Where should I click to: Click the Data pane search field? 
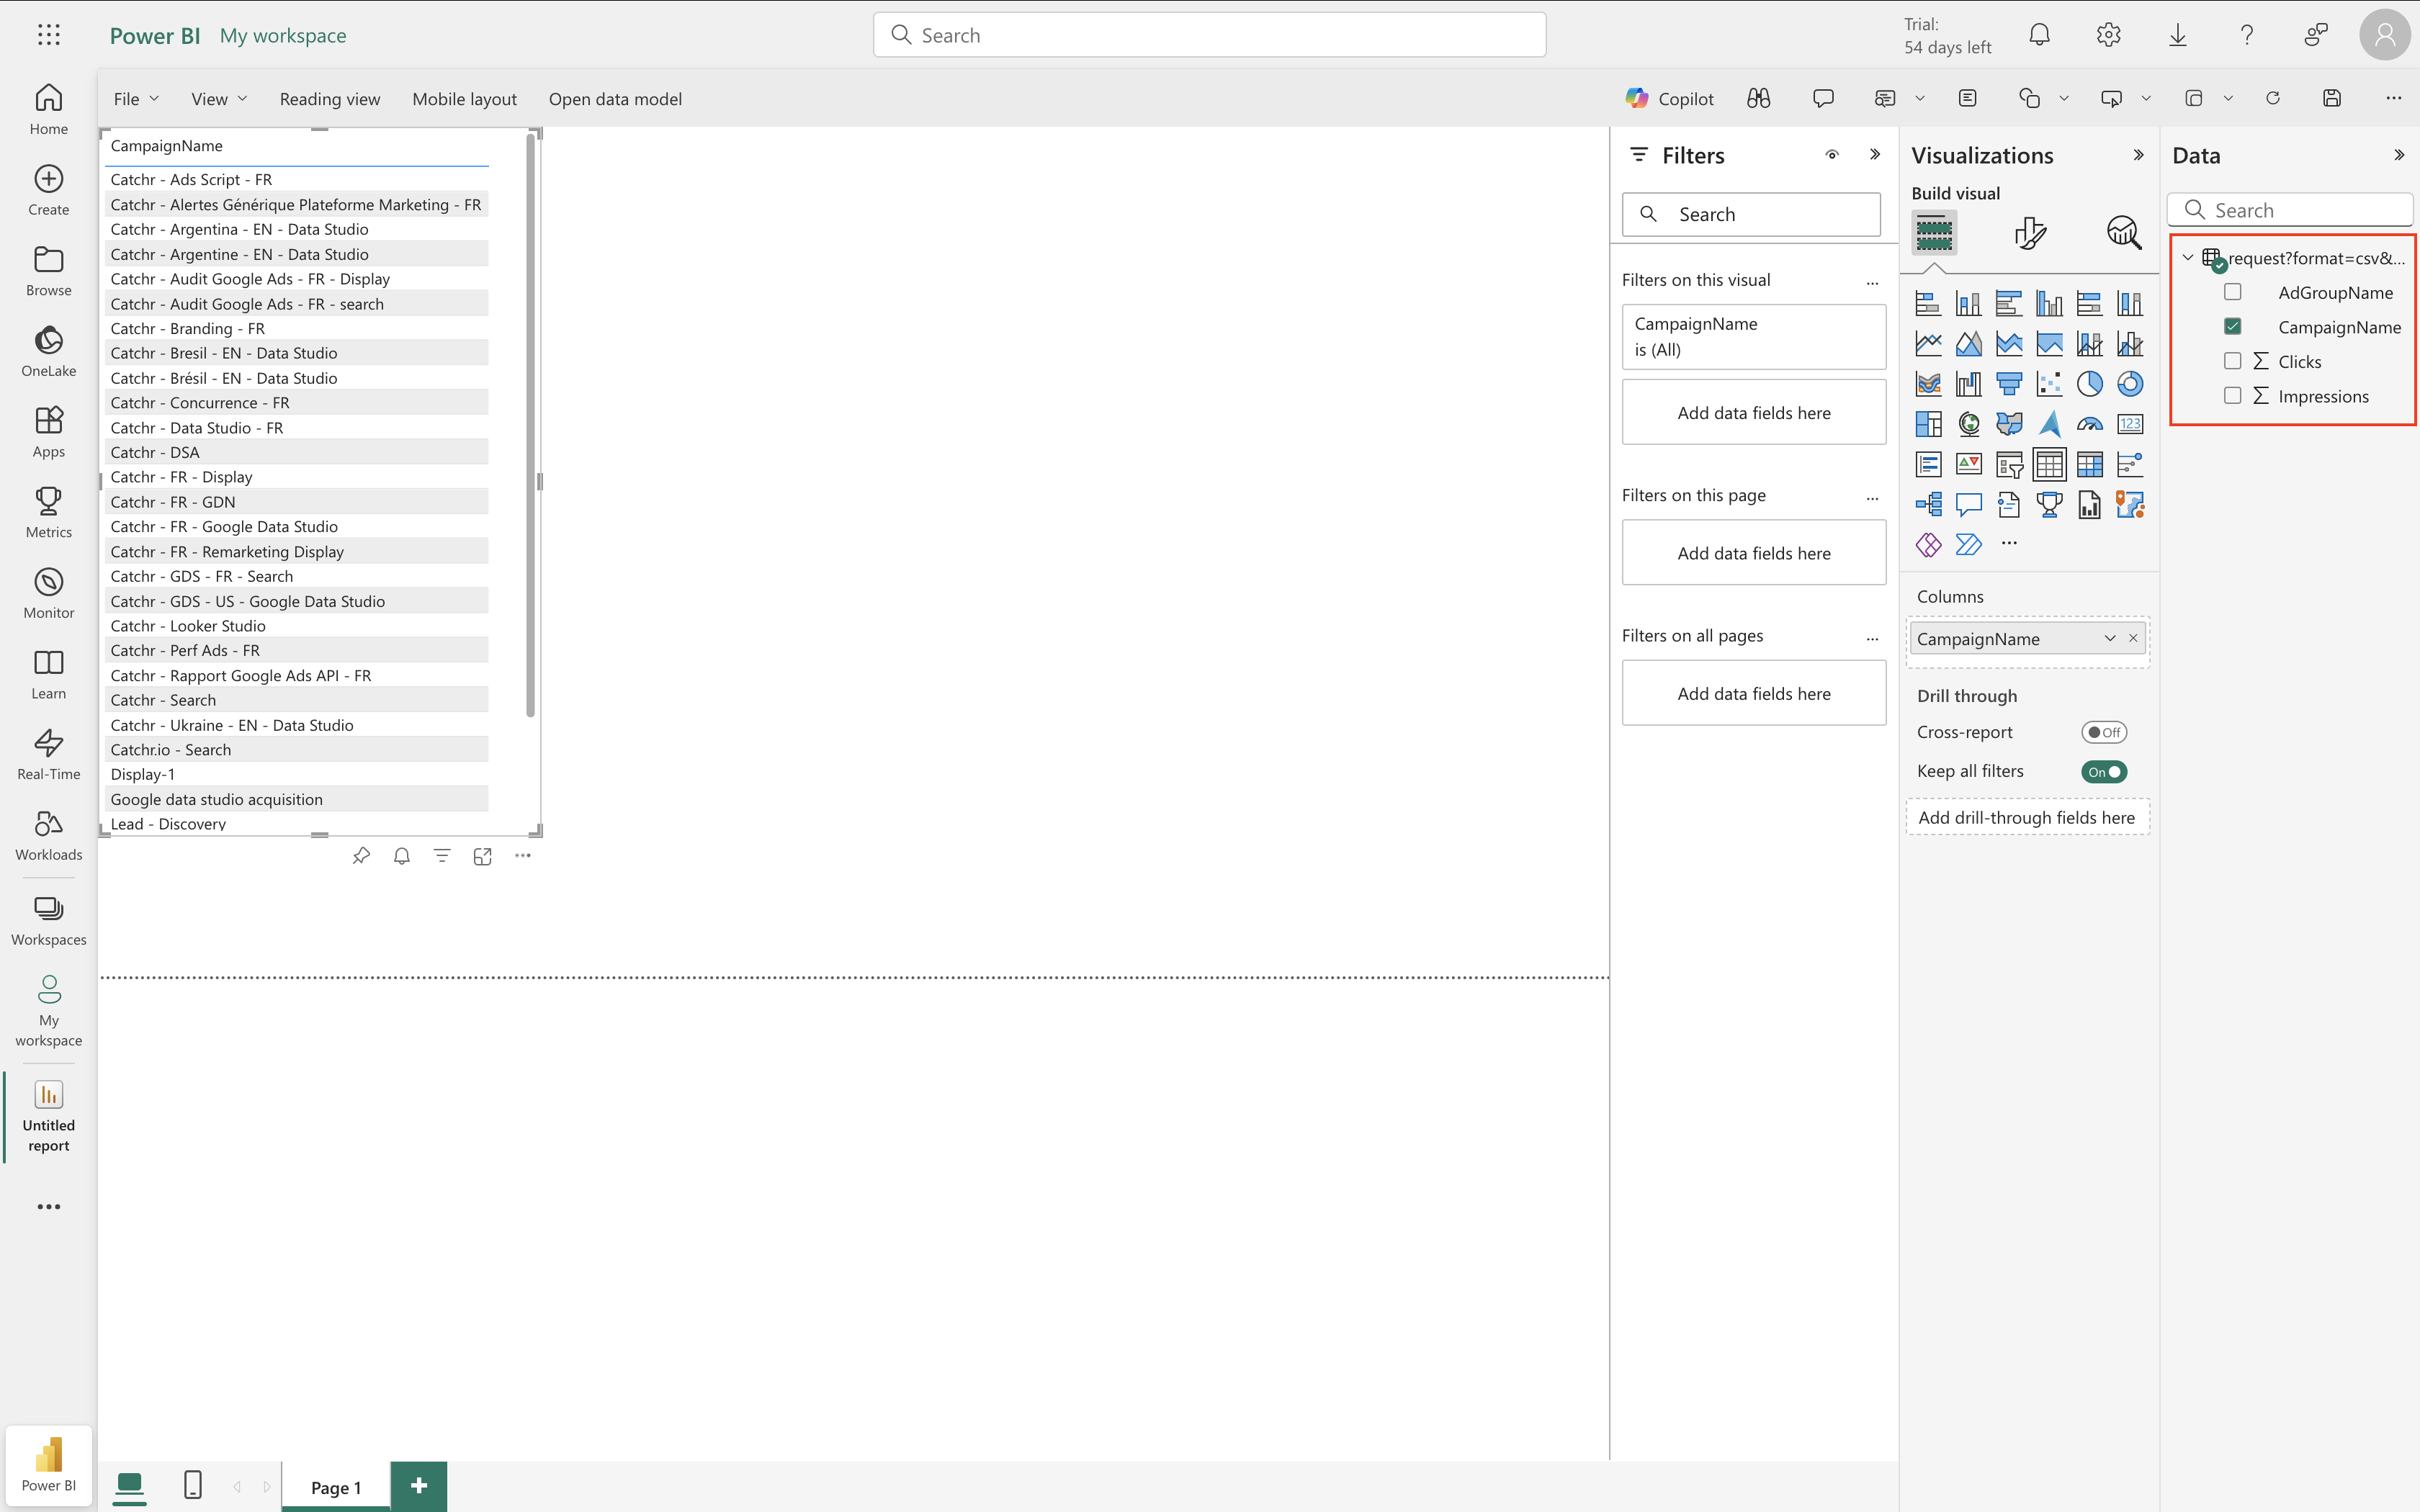2290,210
